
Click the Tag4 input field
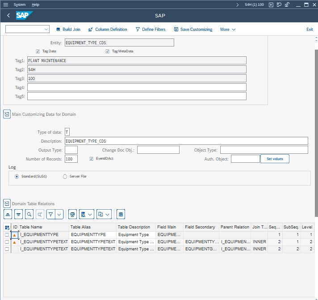(137, 87)
